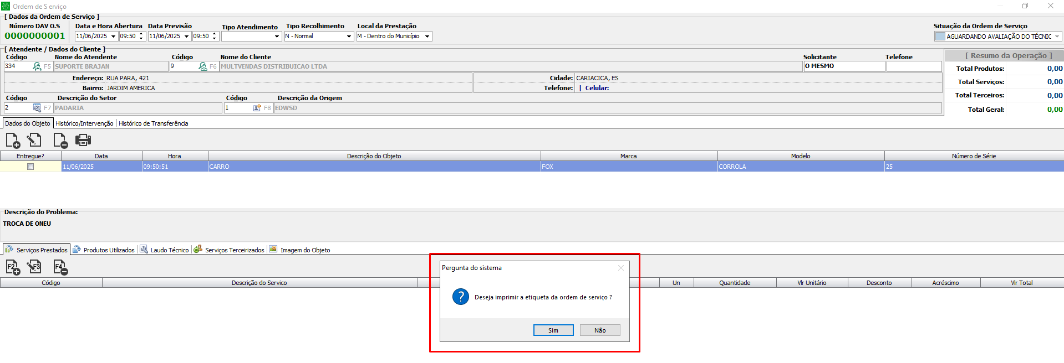Expand the Tipo Atendimento dropdown

277,37
